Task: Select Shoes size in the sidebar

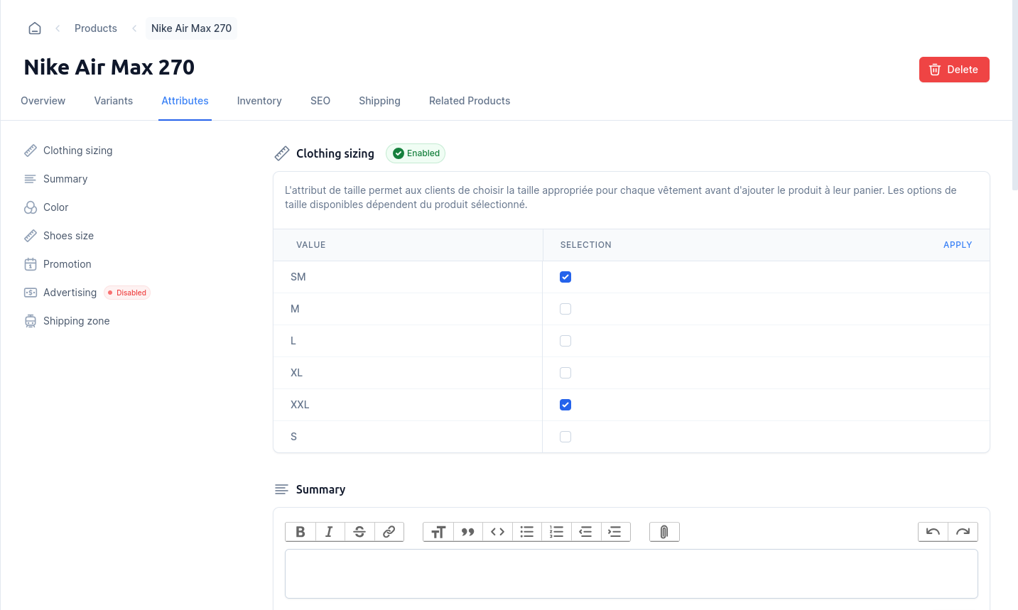Action: click(68, 236)
